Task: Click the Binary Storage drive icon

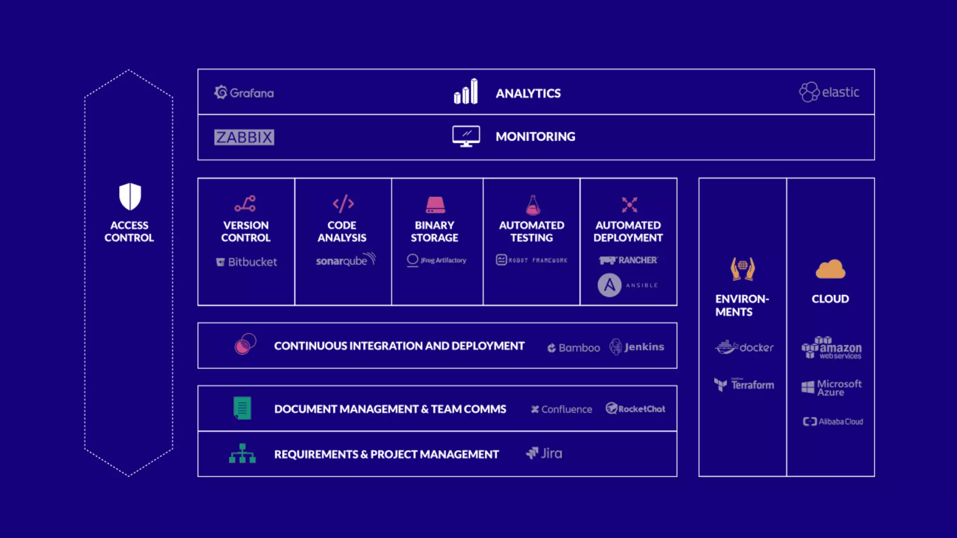Action: [x=435, y=205]
